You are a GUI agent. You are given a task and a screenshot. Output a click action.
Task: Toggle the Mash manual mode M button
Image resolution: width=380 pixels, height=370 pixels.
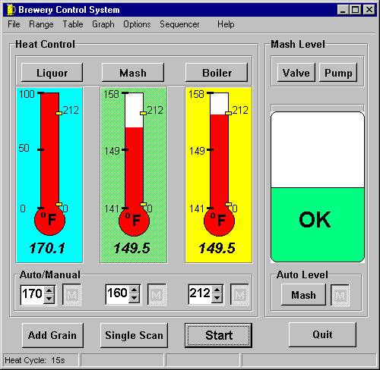click(157, 294)
